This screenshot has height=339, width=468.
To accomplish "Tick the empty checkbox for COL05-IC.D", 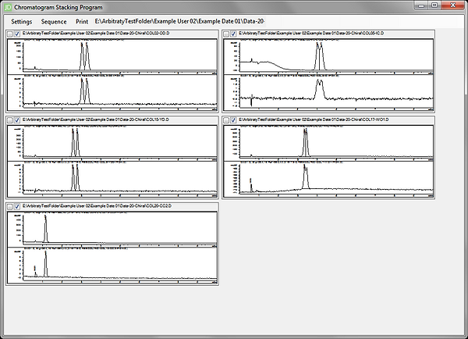I will [x=226, y=34].
